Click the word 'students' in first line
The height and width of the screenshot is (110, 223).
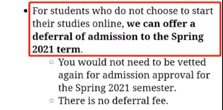coord(70,11)
